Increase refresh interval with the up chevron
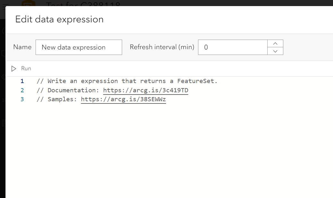The image size is (333, 198). point(275,43)
